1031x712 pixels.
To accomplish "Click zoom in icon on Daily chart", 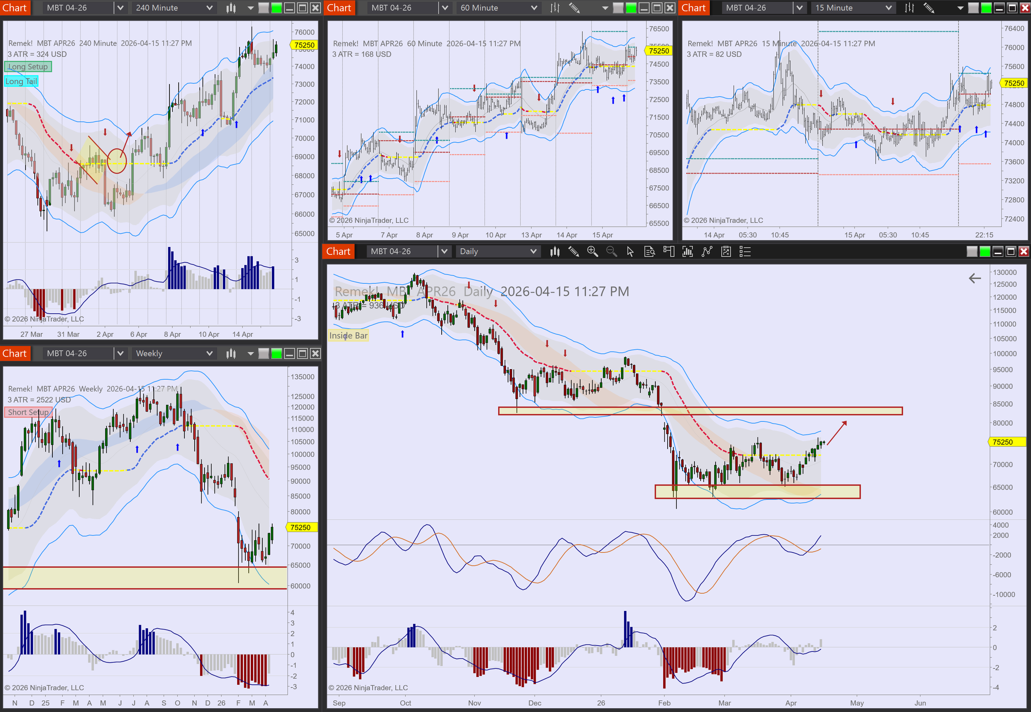I will pyautogui.click(x=592, y=251).
